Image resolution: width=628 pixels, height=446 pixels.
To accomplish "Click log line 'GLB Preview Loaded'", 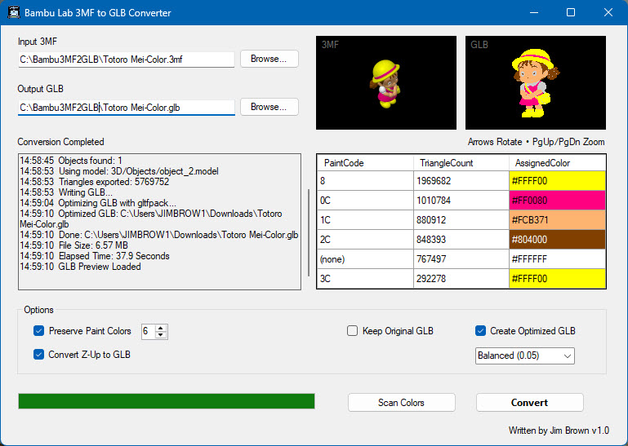I will (x=80, y=267).
